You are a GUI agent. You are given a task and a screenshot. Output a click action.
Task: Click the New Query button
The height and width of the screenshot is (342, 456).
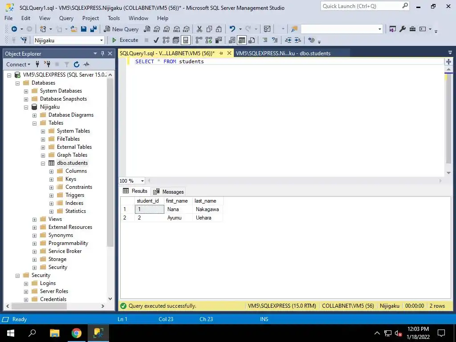(x=121, y=29)
